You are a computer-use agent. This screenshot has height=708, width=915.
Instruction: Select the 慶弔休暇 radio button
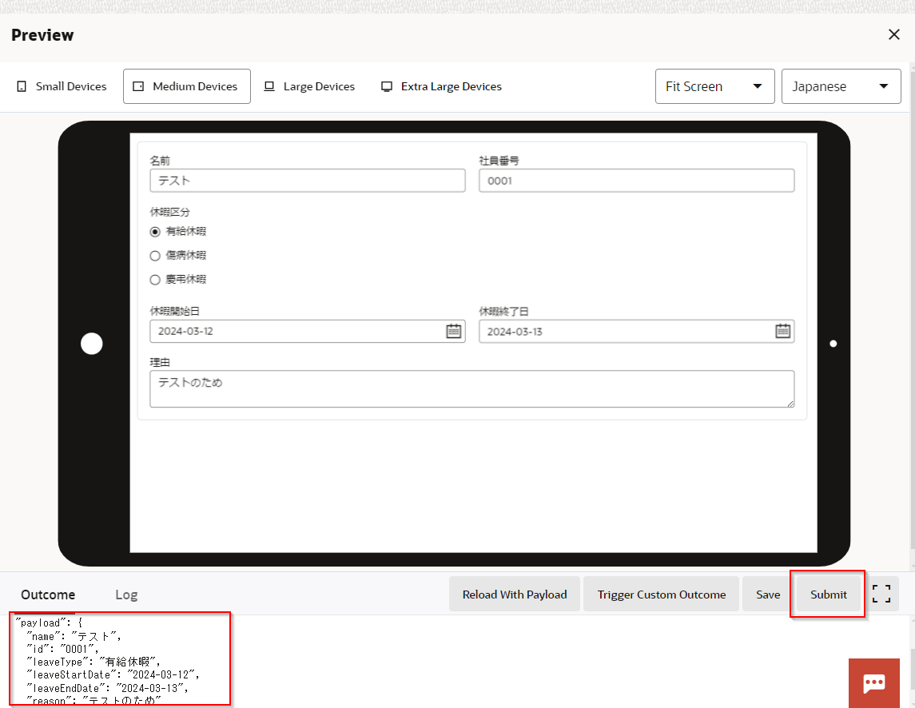point(155,280)
